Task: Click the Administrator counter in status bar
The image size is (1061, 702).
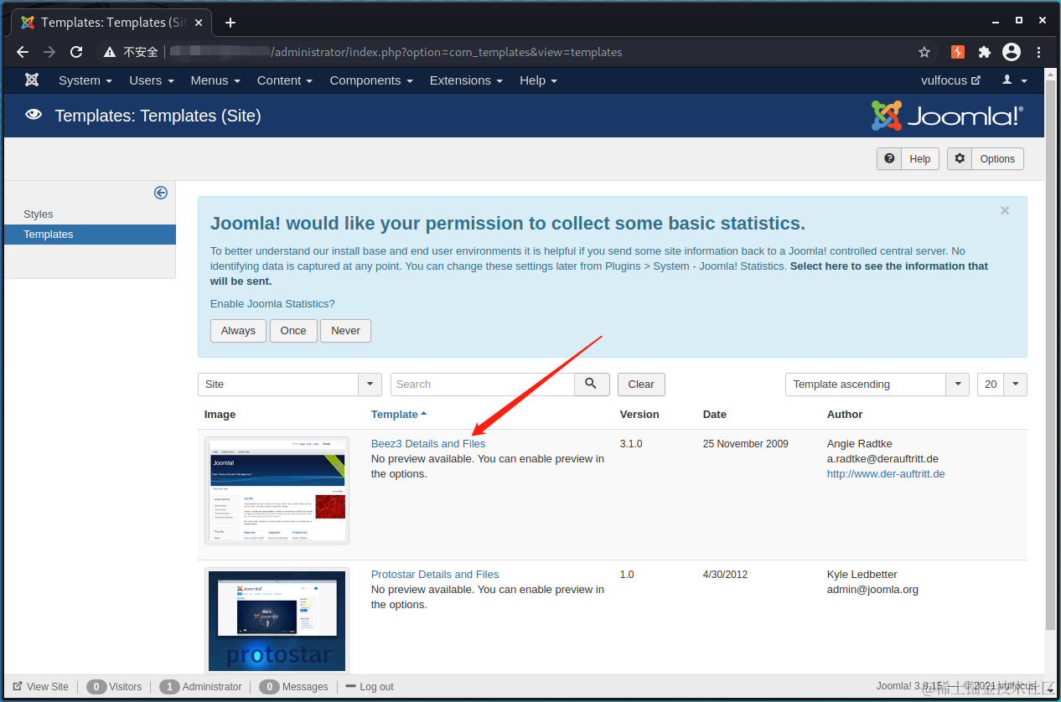Action: 200,687
